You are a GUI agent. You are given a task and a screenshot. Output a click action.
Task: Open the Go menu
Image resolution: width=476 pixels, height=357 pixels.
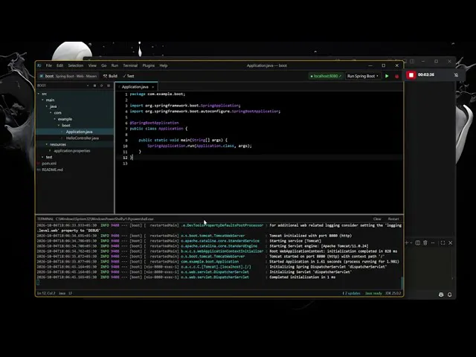coord(104,65)
